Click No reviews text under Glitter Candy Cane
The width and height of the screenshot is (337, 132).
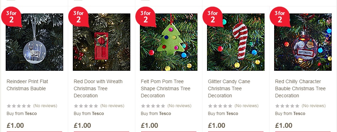point(246,106)
